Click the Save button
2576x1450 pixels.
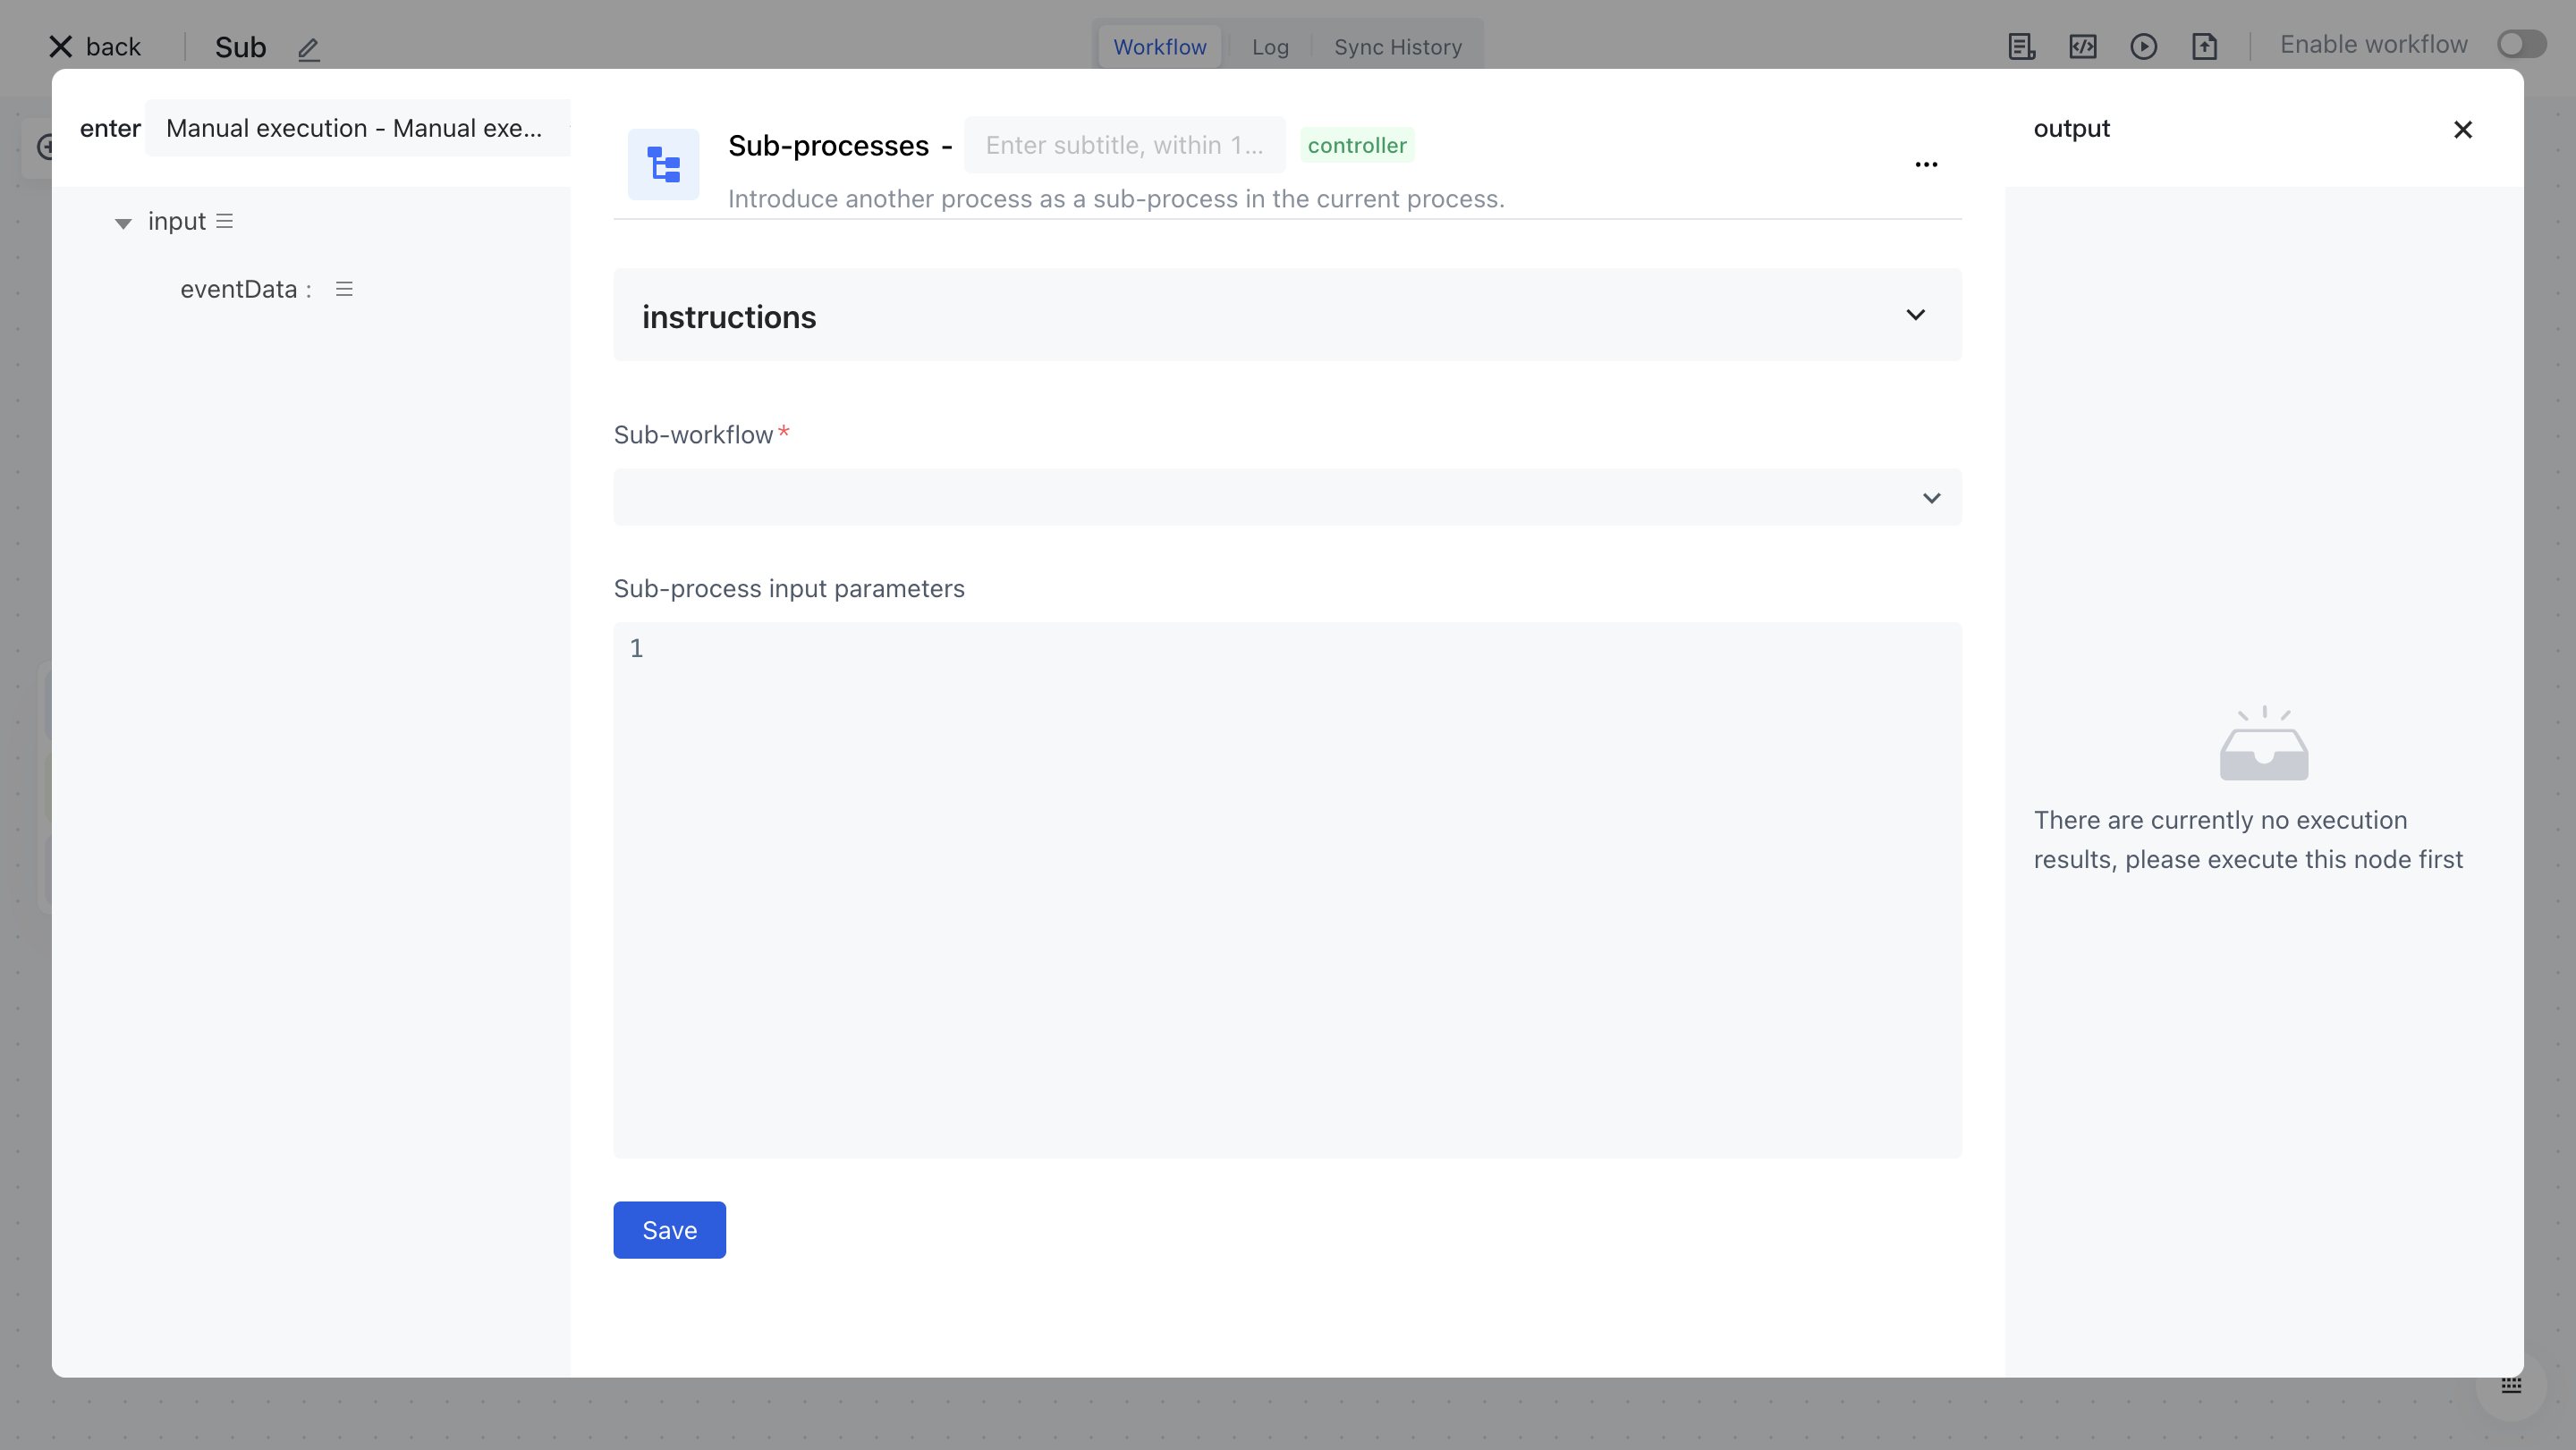pyautogui.click(x=669, y=1230)
